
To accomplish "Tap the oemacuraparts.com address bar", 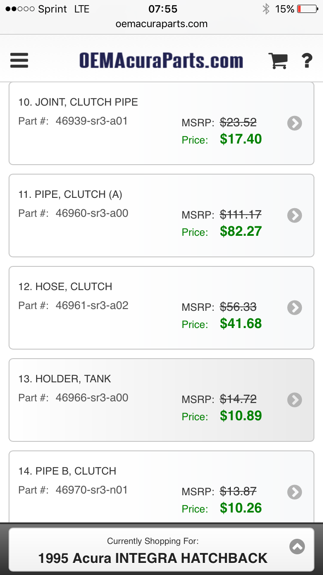I will [x=161, y=24].
